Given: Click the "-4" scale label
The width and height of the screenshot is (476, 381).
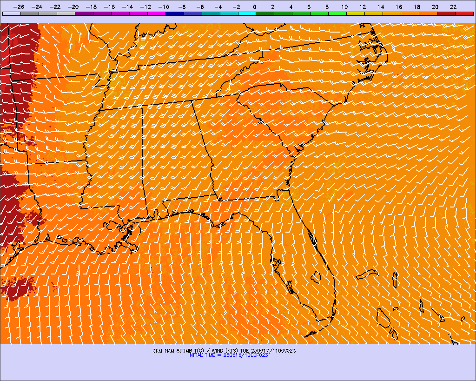Looking at the screenshot, I should (218, 7).
